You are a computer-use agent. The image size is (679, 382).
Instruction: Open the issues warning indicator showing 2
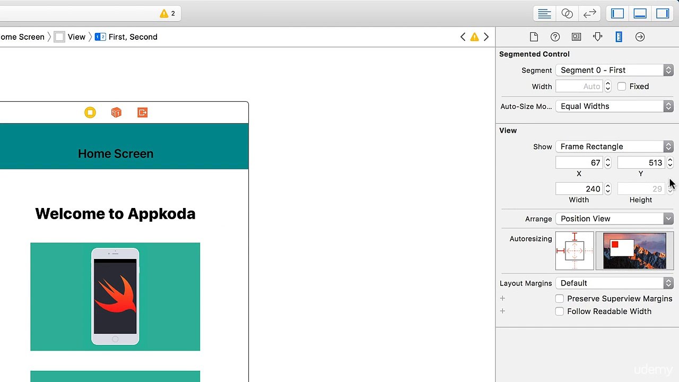pyautogui.click(x=168, y=13)
